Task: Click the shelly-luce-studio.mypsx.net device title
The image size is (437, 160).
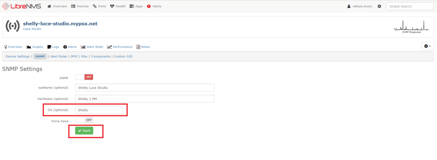Action: click(60, 23)
